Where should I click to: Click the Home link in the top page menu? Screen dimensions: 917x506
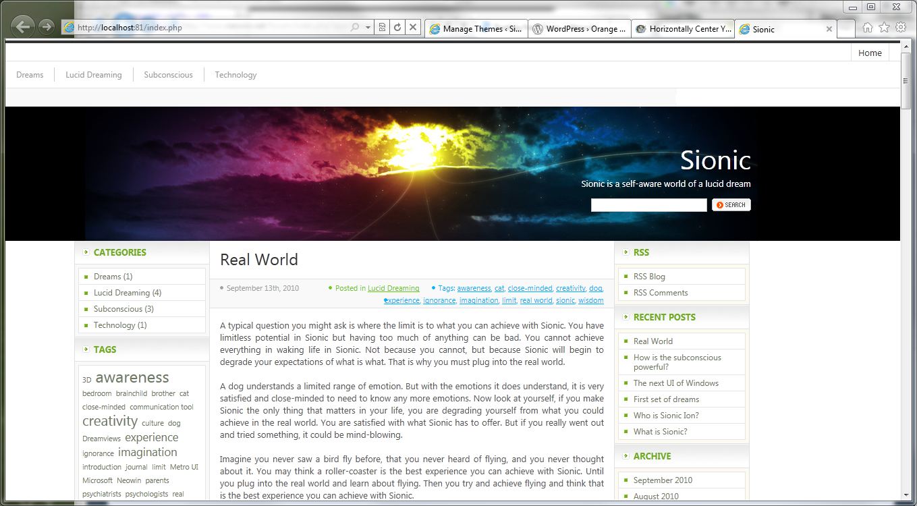(870, 53)
